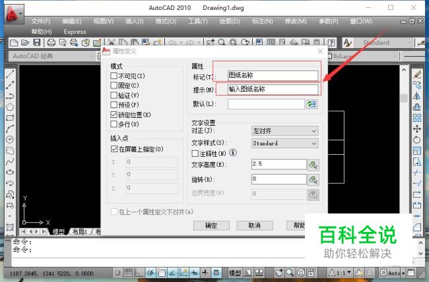
Task: Click the Plot printer icon
Action: click(51, 43)
